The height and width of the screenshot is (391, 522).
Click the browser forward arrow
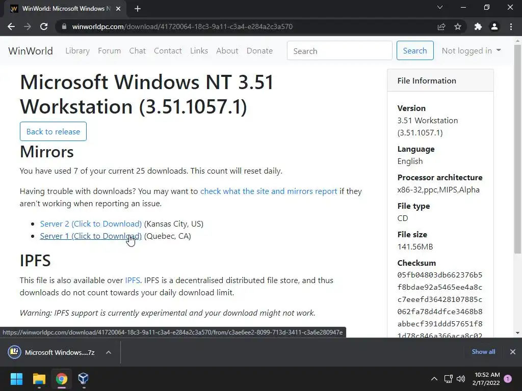pyautogui.click(x=28, y=26)
